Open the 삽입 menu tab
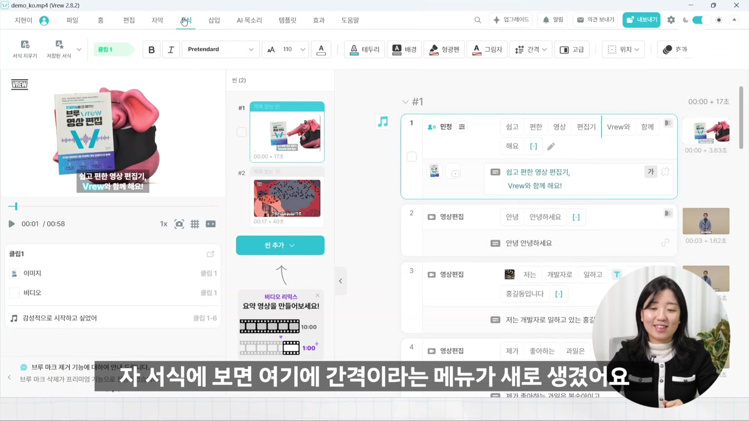This screenshot has width=749, height=421. click(x=214, y=20)
